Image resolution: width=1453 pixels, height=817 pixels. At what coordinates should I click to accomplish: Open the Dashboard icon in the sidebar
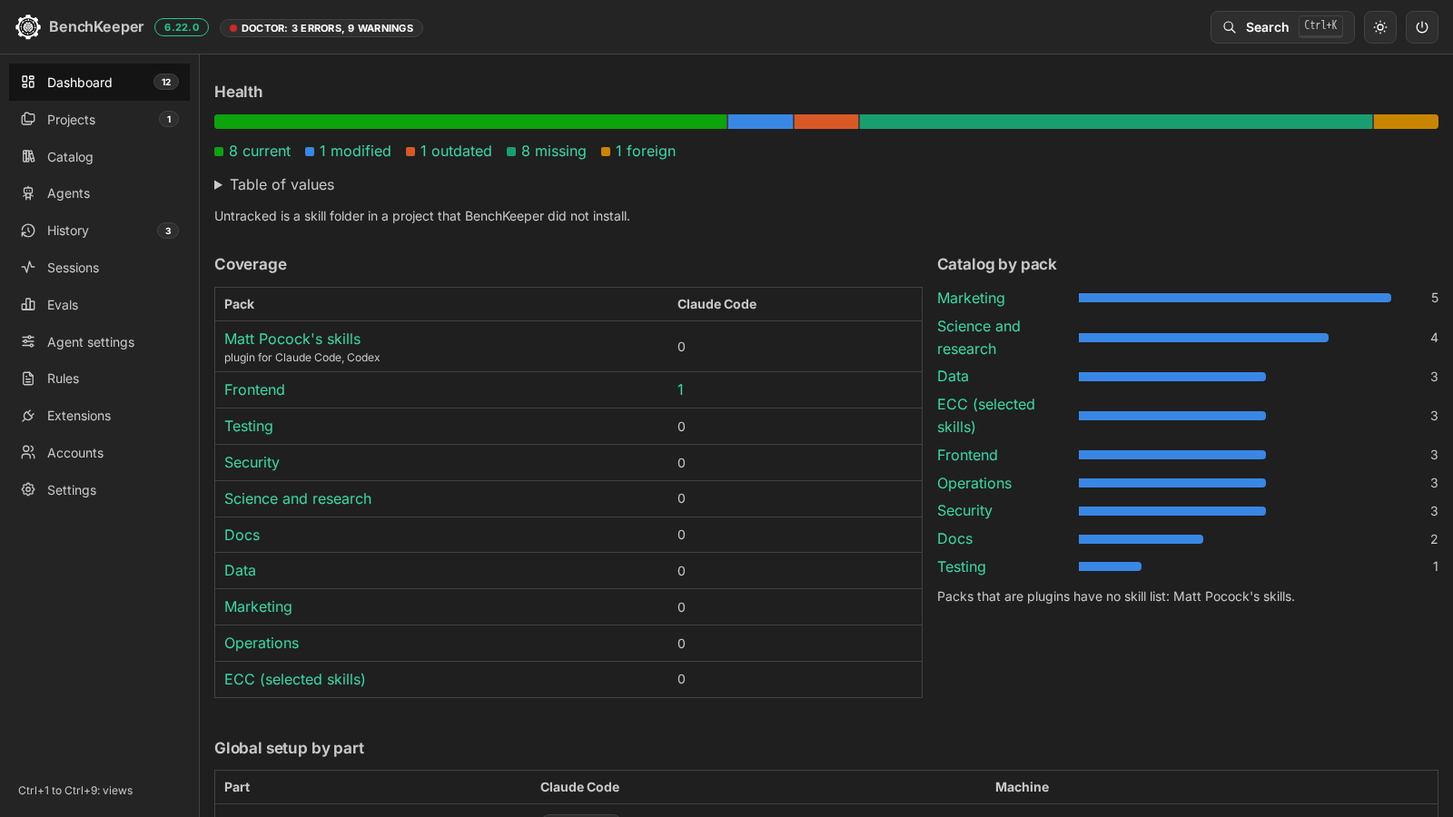28,82
